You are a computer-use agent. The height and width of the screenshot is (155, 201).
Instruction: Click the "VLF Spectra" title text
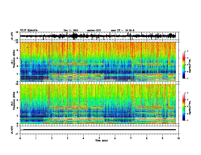(x=29, y=30)
